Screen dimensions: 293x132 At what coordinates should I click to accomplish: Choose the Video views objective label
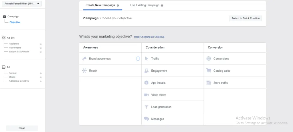[x=159, y=95]
